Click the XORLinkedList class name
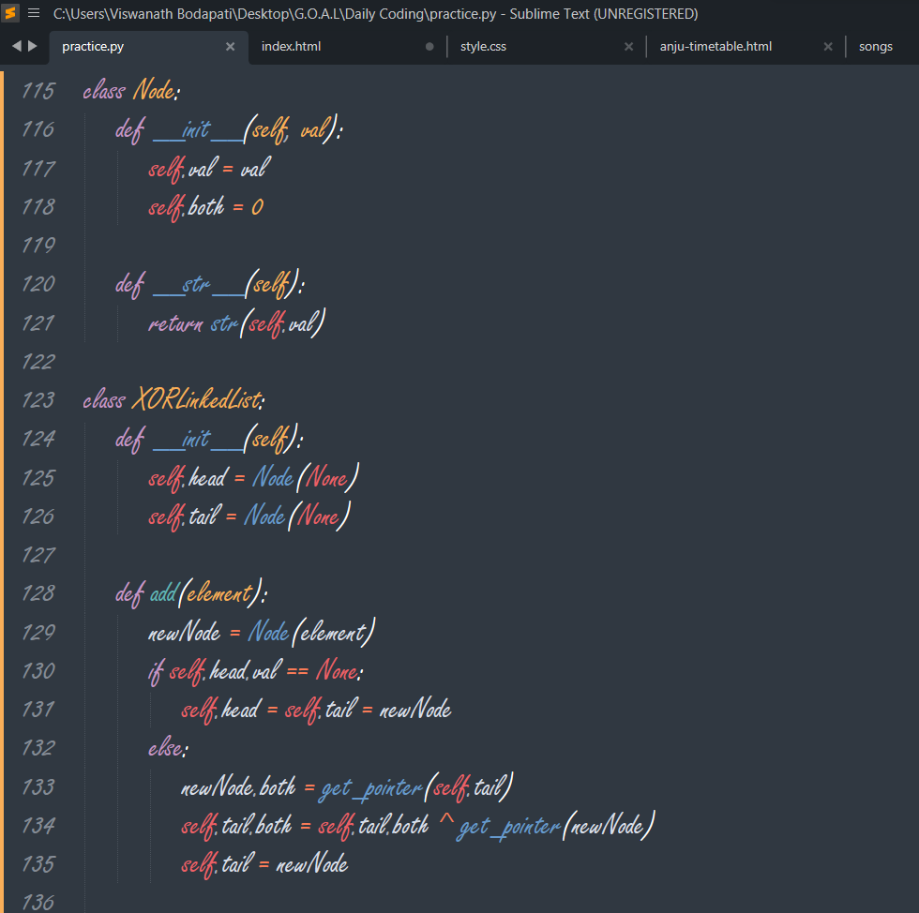919x913 pixels. [195, 399]
